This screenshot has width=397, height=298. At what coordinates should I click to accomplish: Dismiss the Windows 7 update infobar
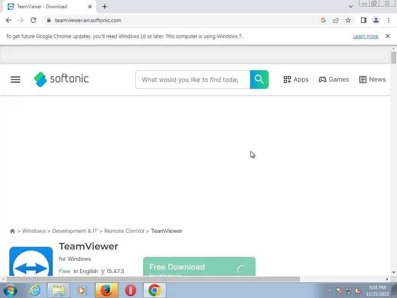click(387, 36)
